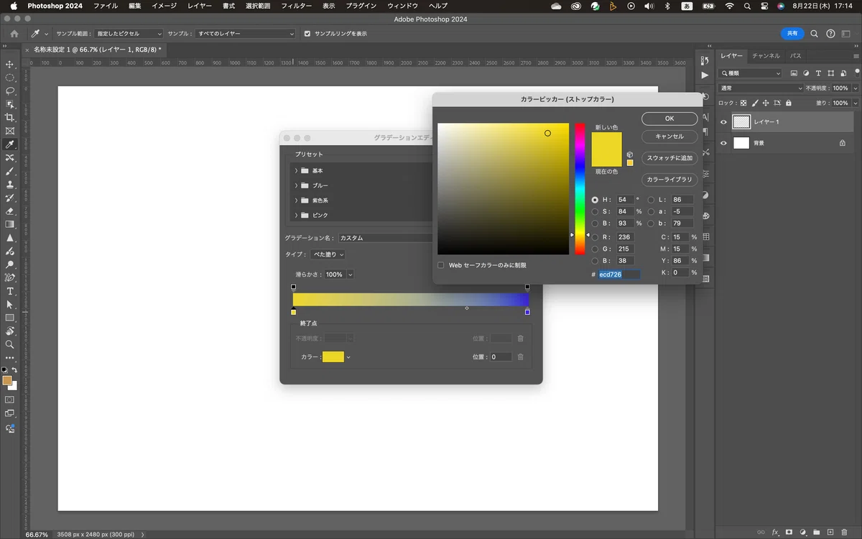
Task: Click OK in the color picker
Action: pyautogui.click(x=669, y=119)
